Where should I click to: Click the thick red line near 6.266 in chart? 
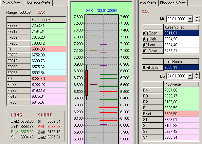click(x=108, y=107)
